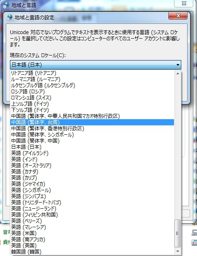Choose 英語 (米国) locale
Viewport: 197px width, 256px height.
click(92, 233)
